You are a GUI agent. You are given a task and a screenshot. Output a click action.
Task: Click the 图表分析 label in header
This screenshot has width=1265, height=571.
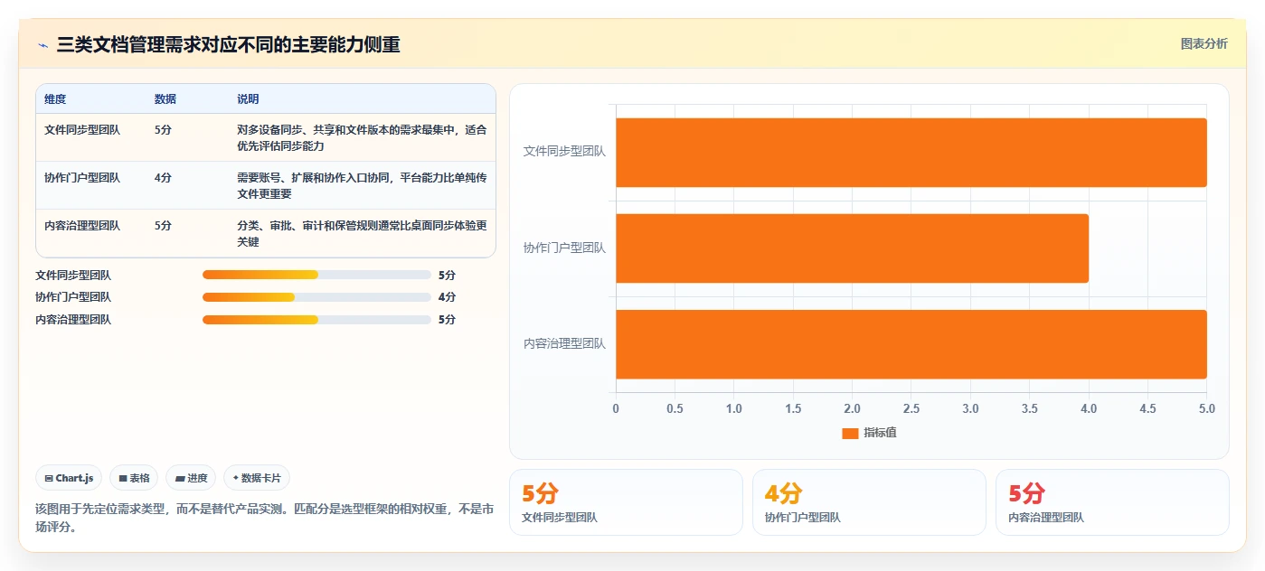(1204, 43)
